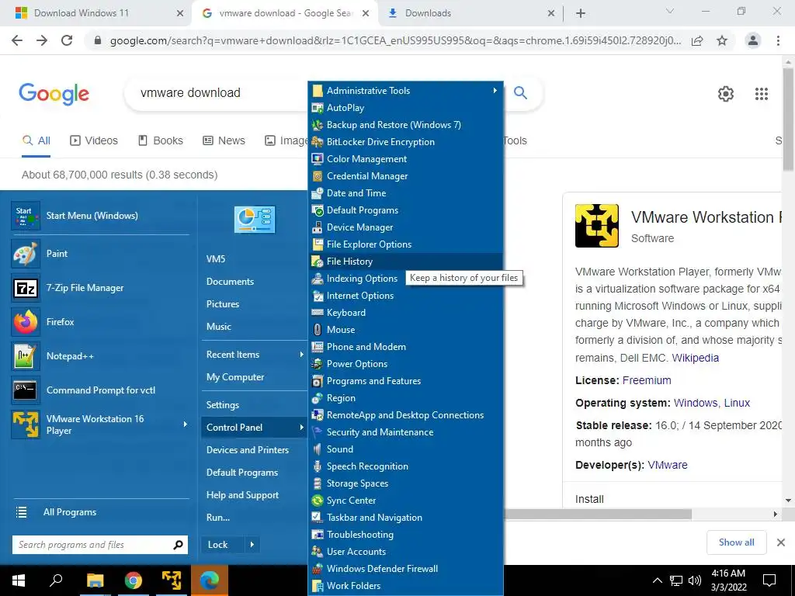795x596 pixels.
Task: Open Command Prompt for vctl
Action: (100, 390)
